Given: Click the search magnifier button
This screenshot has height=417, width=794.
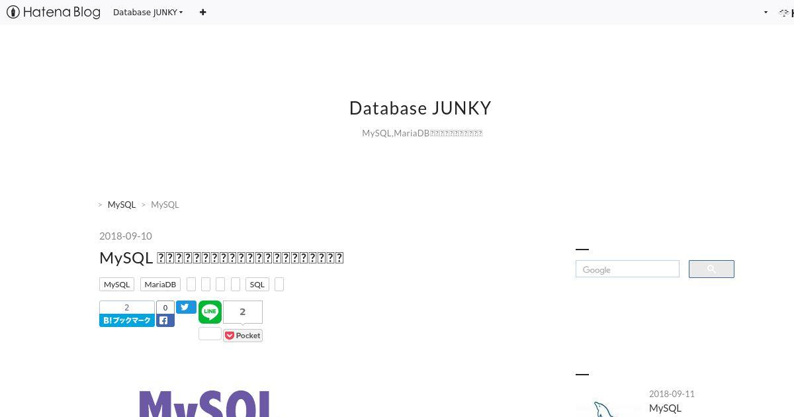Looking at the screenshot, I should click(711, 269).
